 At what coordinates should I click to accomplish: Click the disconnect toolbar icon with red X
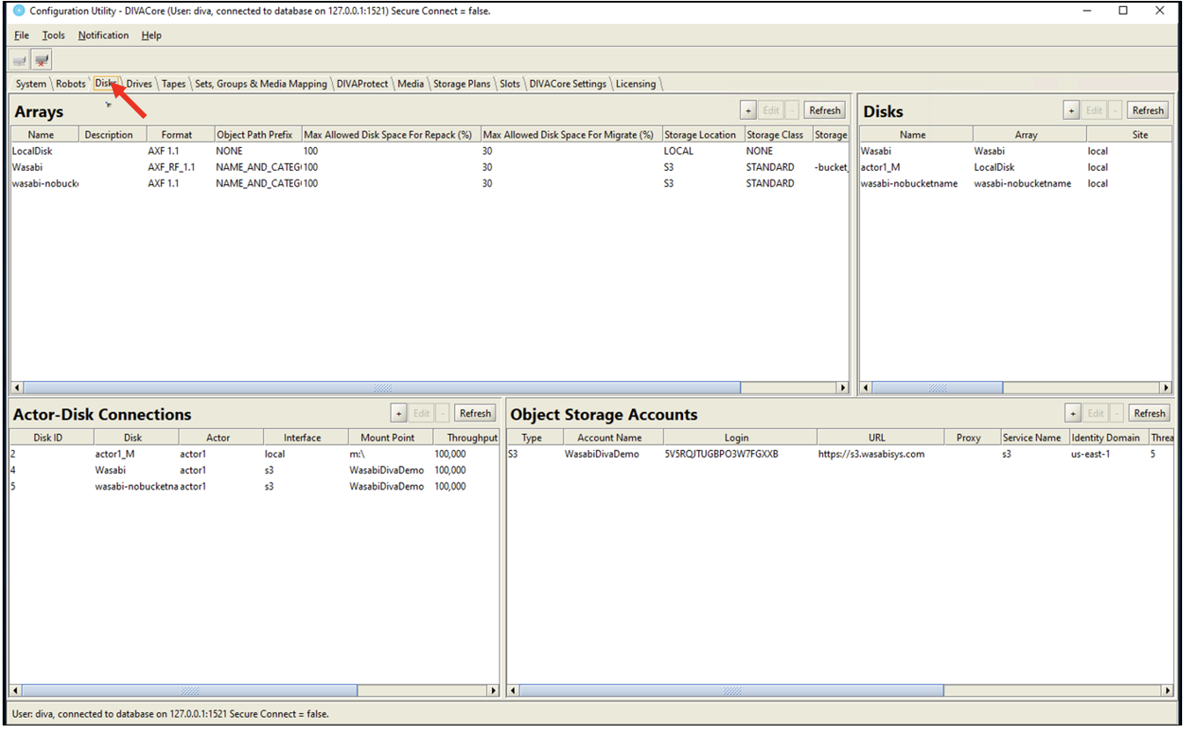pos(41,60)
